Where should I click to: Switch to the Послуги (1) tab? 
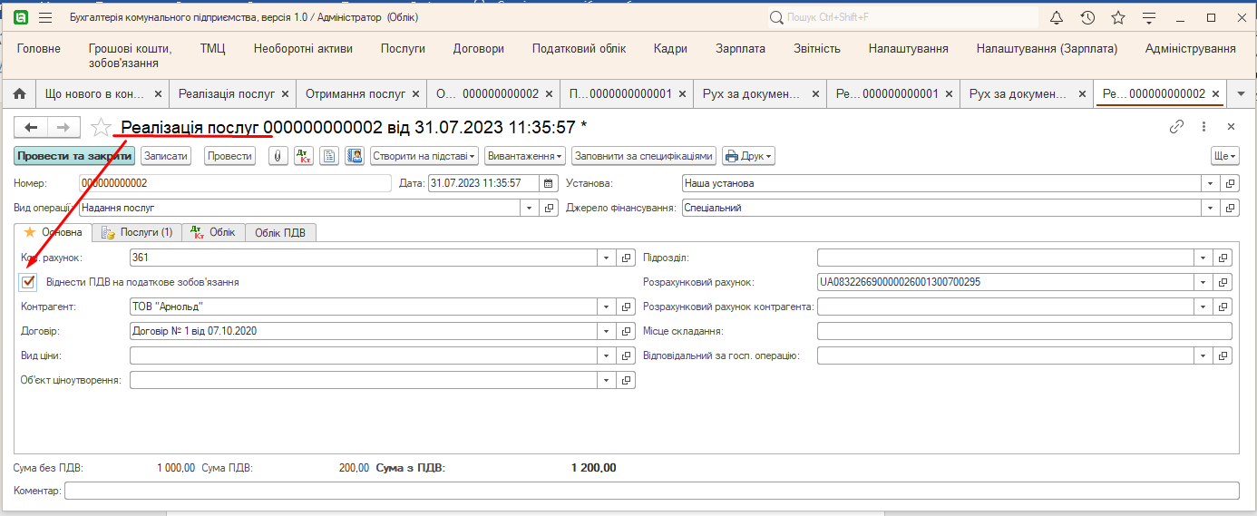pos(137,232)
